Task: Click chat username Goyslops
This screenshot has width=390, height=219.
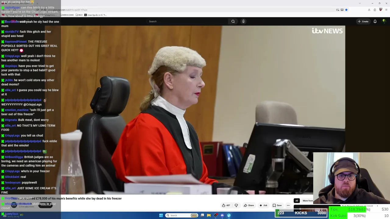Action: click(11, 66)
